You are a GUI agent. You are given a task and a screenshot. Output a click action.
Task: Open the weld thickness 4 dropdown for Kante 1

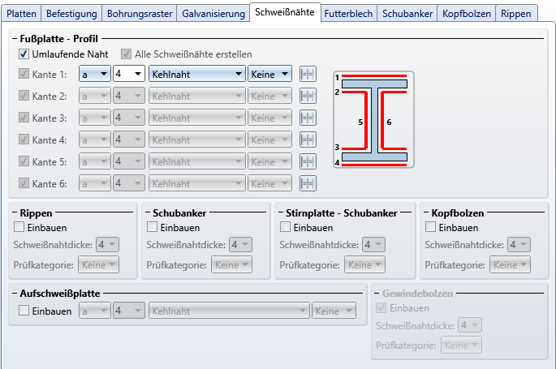click(x=129, y=74)
